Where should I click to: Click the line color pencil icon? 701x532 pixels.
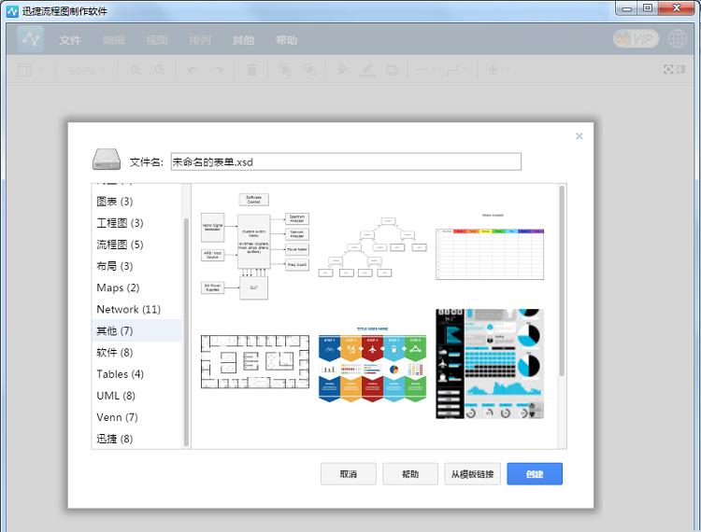pyautogui.click(x=367, y=70)
